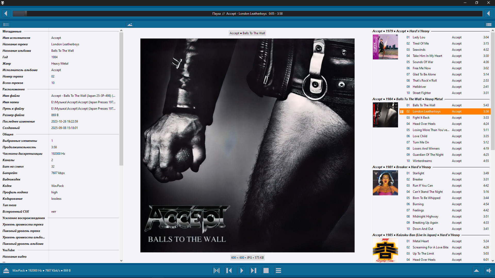The width and height of the screenshot is (495, 278).
Task: Open the playlist view icon at top right
Action: pyautogui.click(x=489, y=24)
